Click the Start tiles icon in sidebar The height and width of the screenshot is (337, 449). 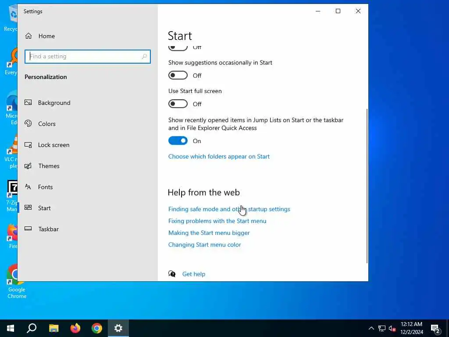click(x=28, y=208)
